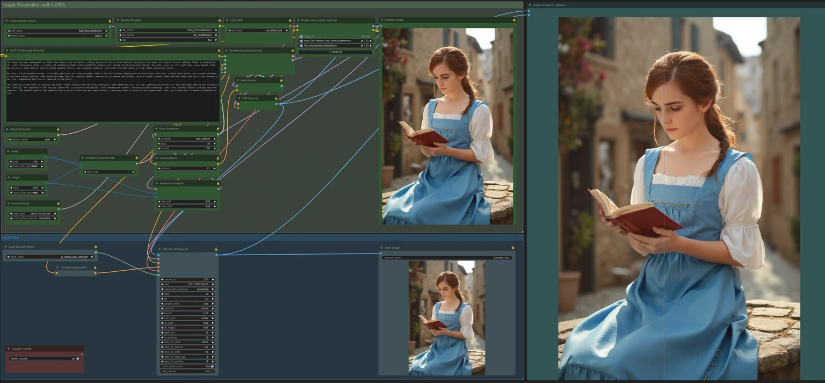Decrease the base_shift value

click(159, 206)
